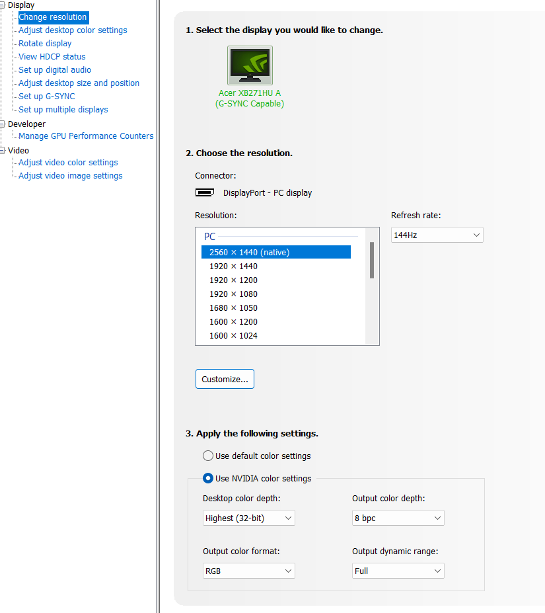545x613 pixels.
Task: Open Output dynamic range dropdown
Action: 398,571
